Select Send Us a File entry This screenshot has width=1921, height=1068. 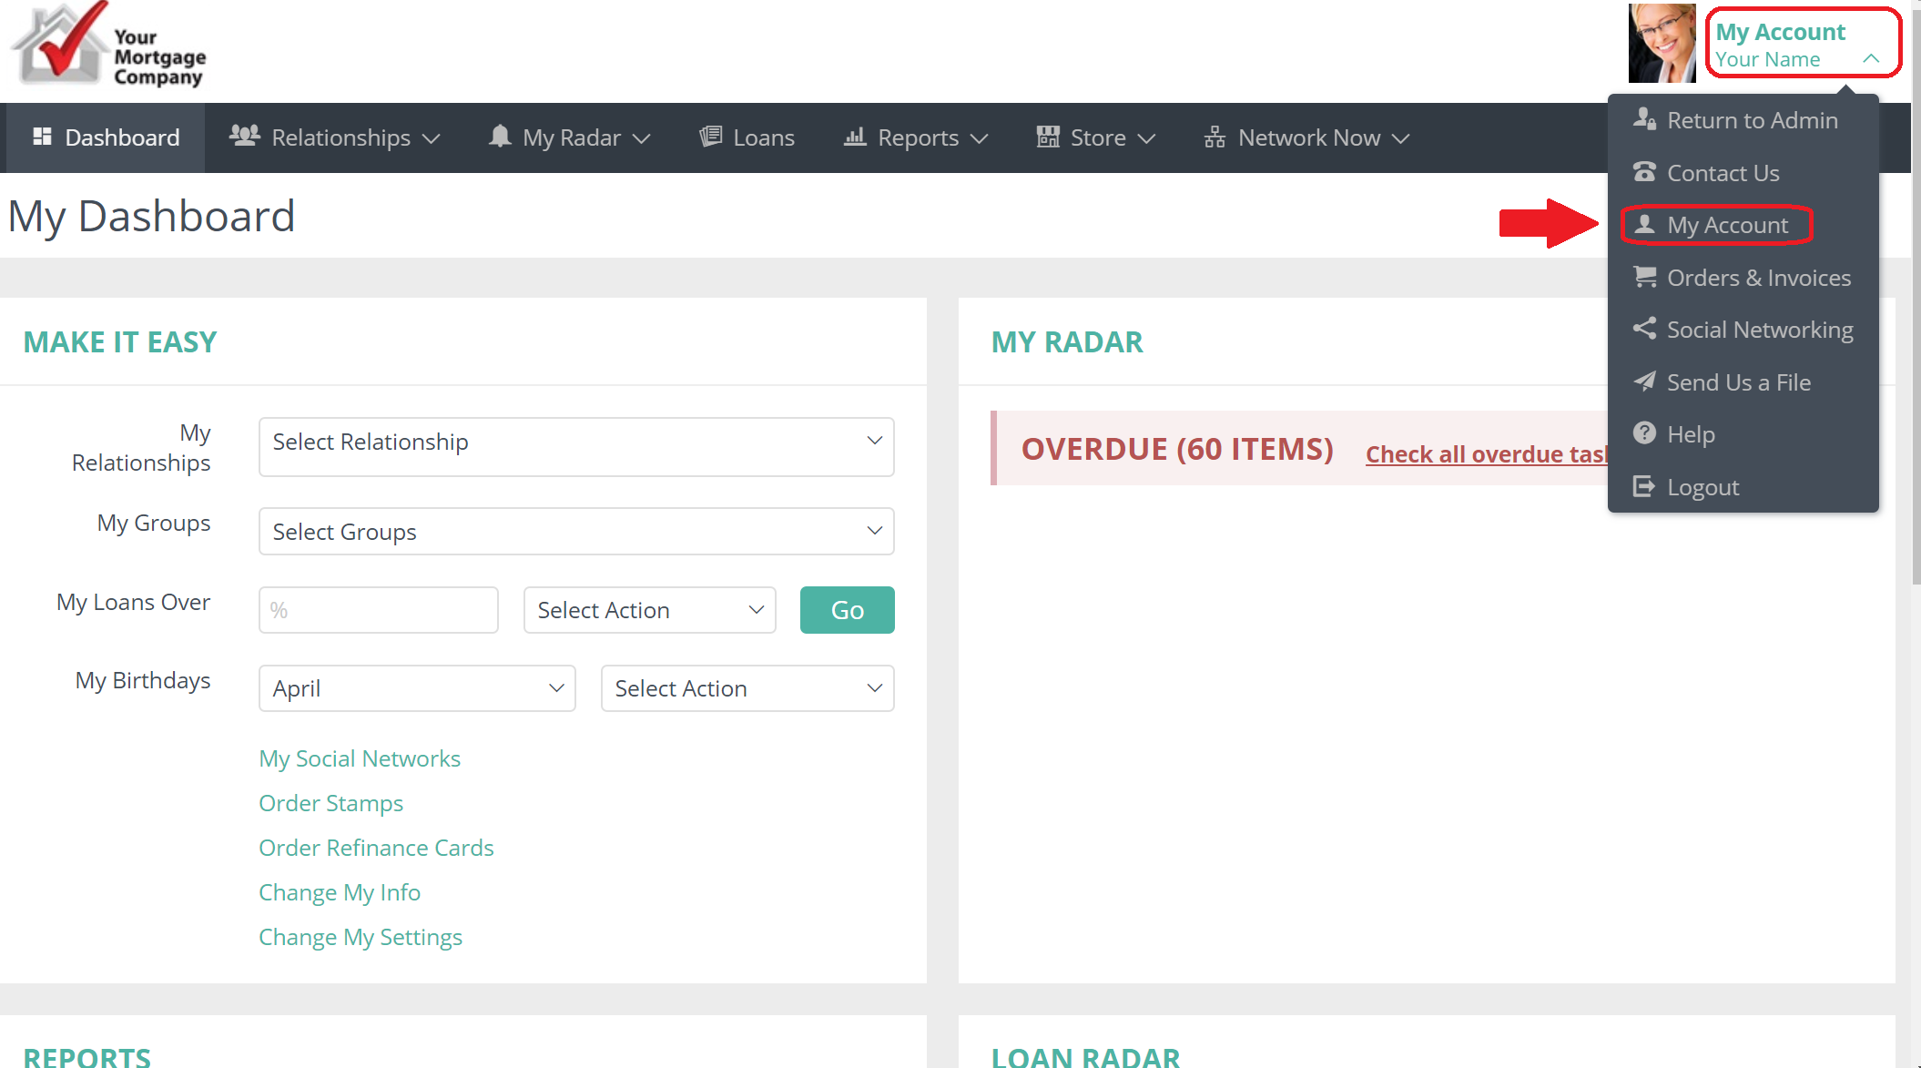[x=1738, y=382]
